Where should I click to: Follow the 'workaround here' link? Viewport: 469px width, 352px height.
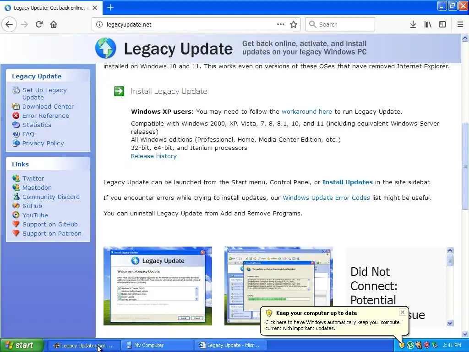tap(306, 112)
